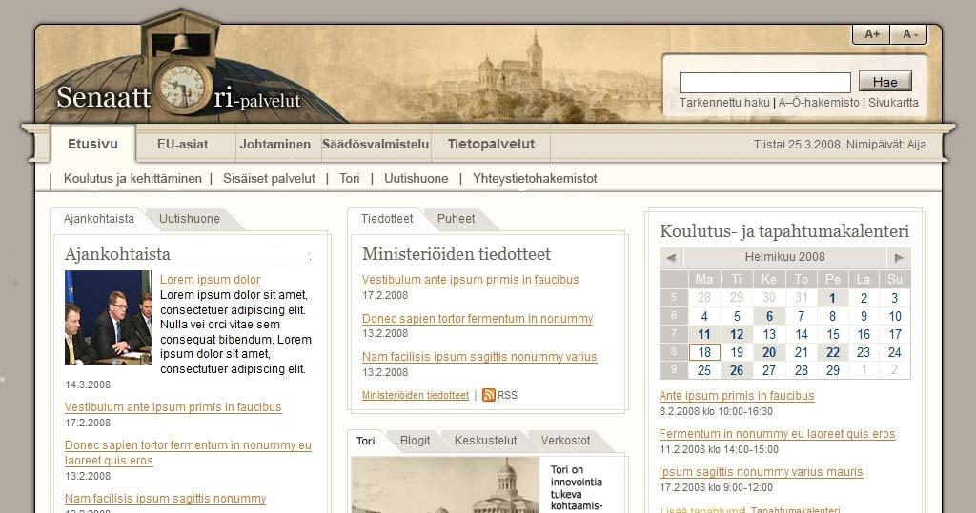Select highlighted day 18 in the calendar
The image size is (976, 513).
pyautogui.click(x=704, y=352)
